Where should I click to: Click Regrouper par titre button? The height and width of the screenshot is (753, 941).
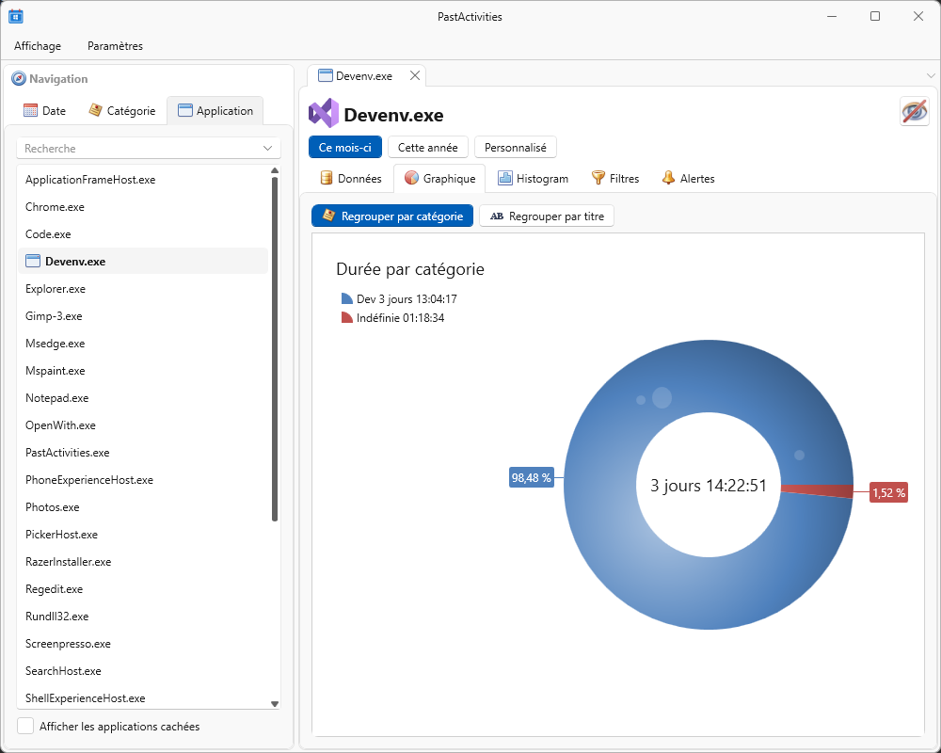pyautogui.click(x=547, y=216)
